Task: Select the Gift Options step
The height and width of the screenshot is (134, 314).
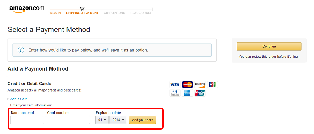Action: [x=114, y=13]
